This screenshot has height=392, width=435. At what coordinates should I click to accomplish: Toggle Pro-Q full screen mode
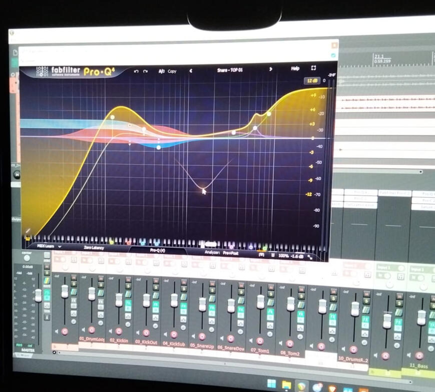coord(313,68)
